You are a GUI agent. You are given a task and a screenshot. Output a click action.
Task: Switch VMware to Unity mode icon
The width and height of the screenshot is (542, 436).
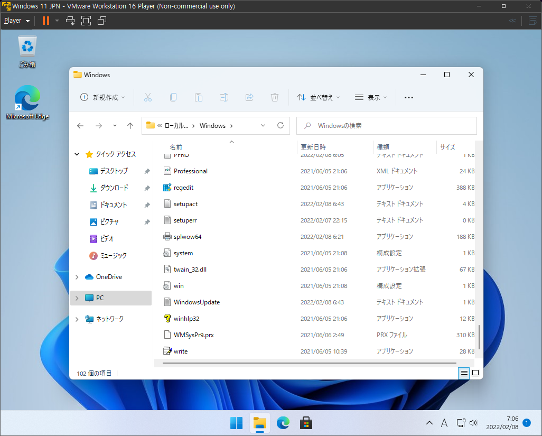point(102,21)
